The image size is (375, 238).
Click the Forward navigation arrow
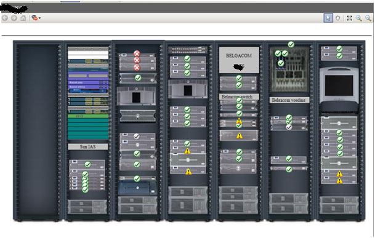[14, 18]
